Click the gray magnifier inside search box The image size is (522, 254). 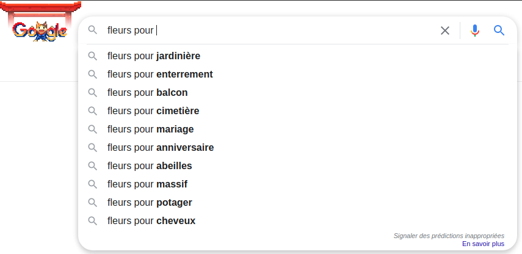click(93, 31)
